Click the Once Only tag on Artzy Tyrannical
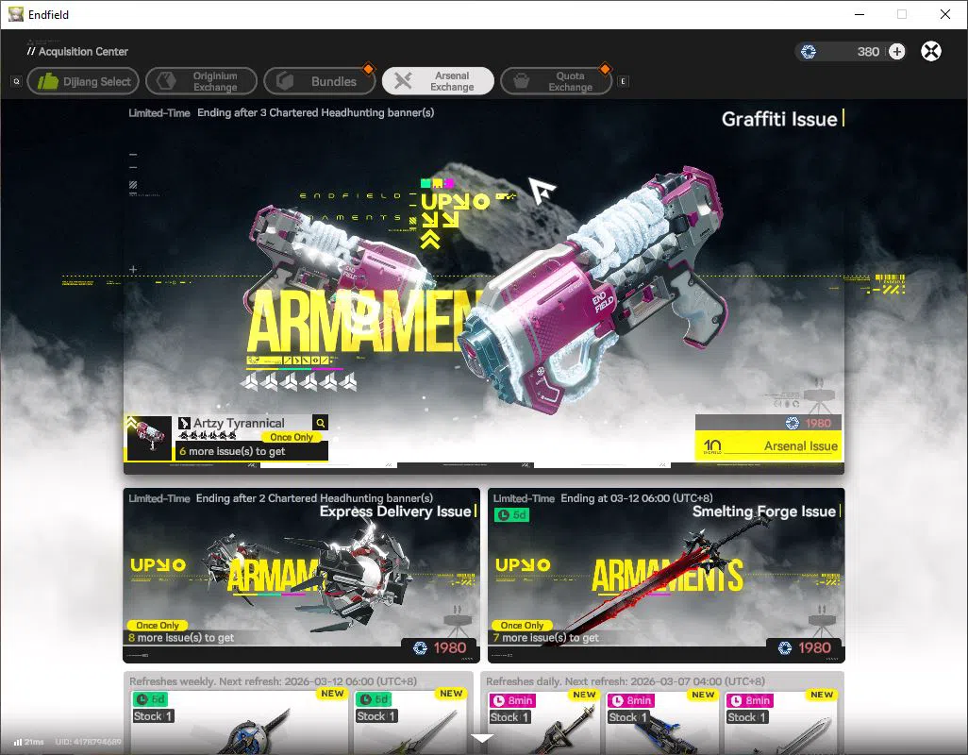 coord(292,437)
